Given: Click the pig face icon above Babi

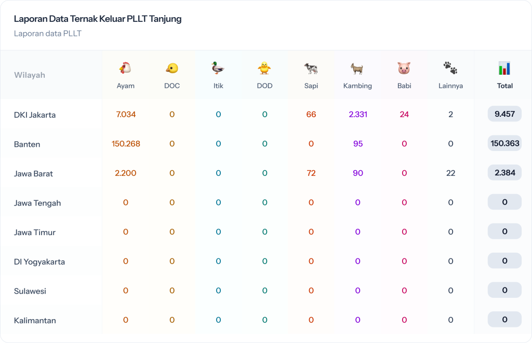Looking at the screenshot, I should click(x=404, y=68).
